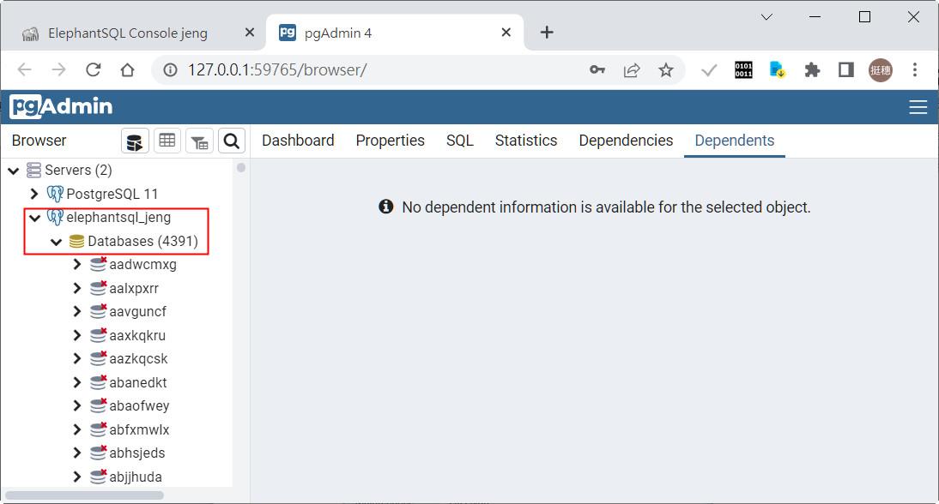
Task: Reload the pgAdmin page
Action: pyautogui.click(x=93, y=70)
